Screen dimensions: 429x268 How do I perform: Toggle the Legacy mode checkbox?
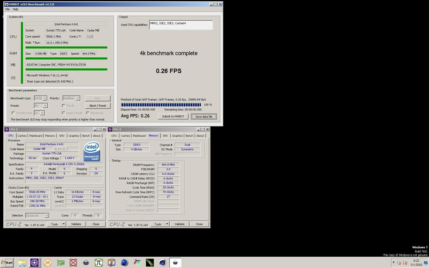(64, 113)
